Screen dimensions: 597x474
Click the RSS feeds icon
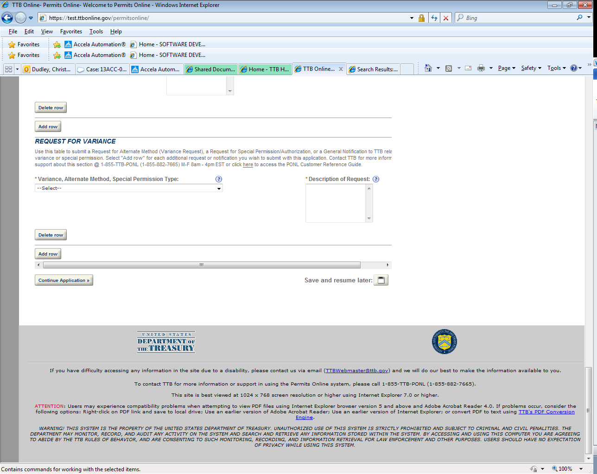coord(449,68)
